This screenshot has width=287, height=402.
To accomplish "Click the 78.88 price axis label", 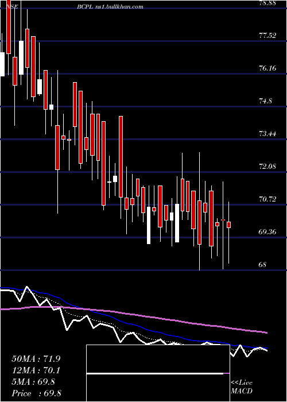I will click(267, 3).
